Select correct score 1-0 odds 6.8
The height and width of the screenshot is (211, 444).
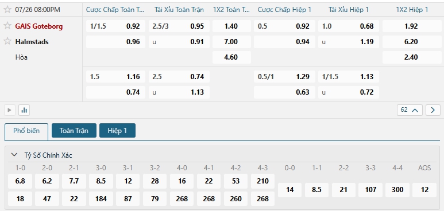20,181
